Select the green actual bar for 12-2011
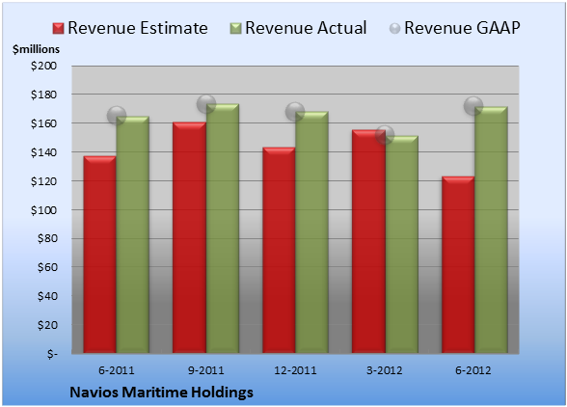This screenshot has width=567, height=407. coord(311,232)
